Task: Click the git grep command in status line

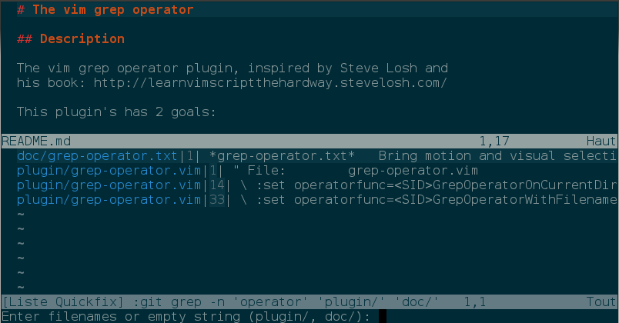Action: coord(286,302)
